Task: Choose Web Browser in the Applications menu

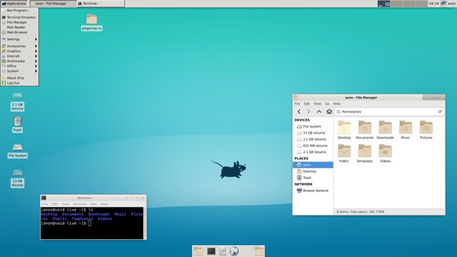Action: (19, 33)
